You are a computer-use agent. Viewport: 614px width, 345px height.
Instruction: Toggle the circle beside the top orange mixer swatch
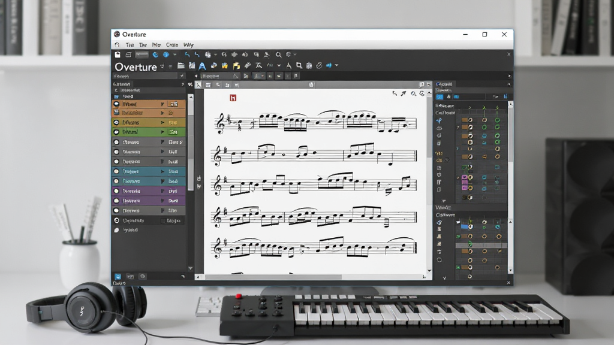click(470, 120)
